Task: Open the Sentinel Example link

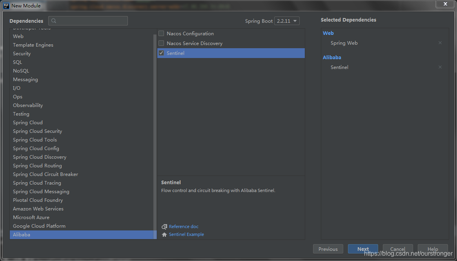Action: click(x=187, y=234)
